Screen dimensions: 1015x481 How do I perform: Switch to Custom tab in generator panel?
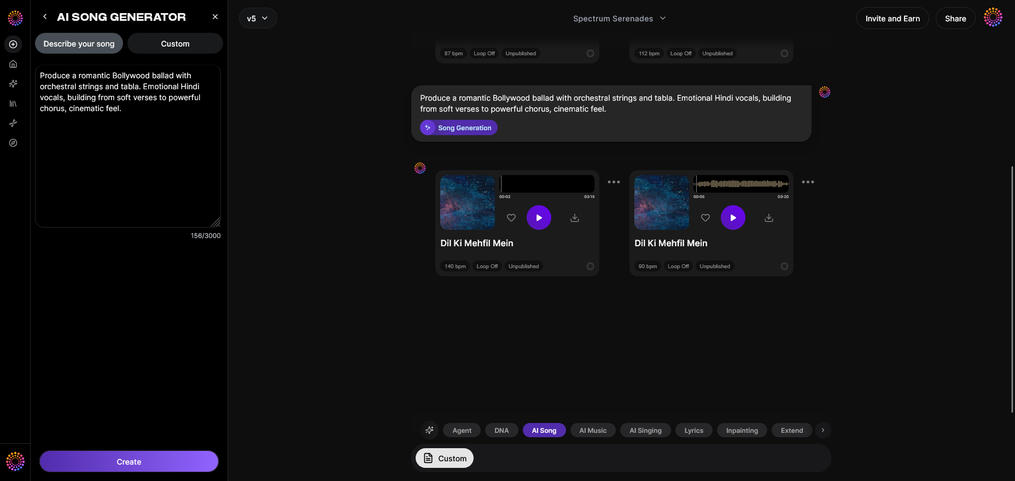(x=175, y=44)
